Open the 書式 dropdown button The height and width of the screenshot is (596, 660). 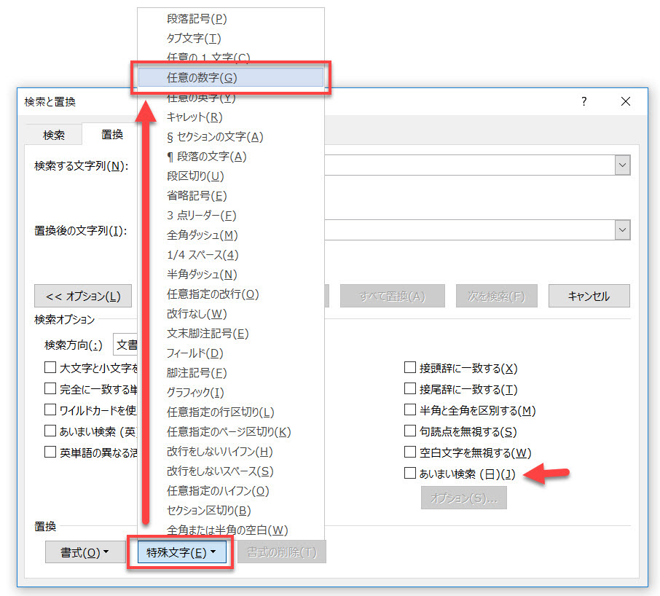[85, 552]
